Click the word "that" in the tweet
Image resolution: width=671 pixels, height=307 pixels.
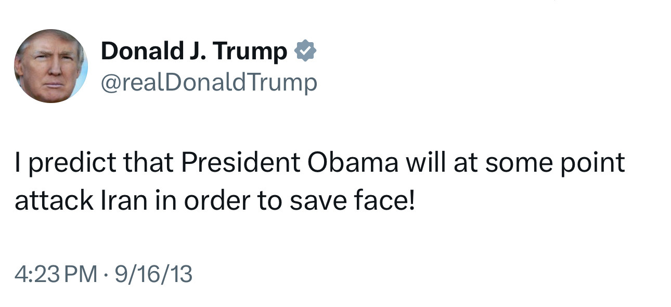click(x=148, y=163)
